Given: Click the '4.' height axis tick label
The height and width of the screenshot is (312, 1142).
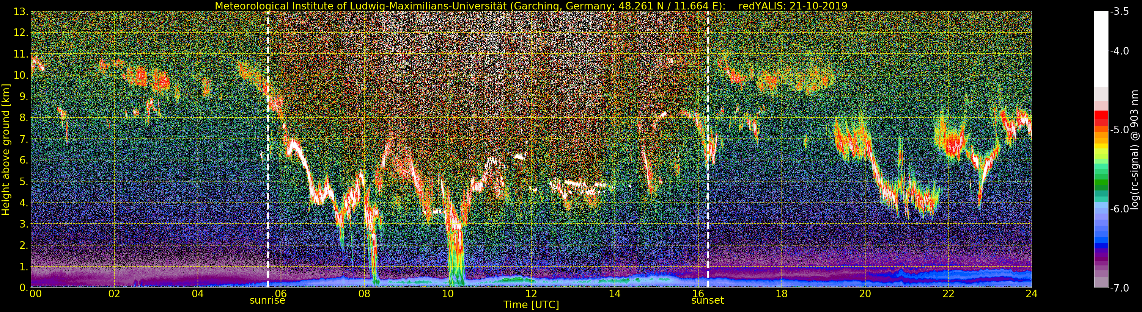Looking at the screenshot, I should click(24, 203).
